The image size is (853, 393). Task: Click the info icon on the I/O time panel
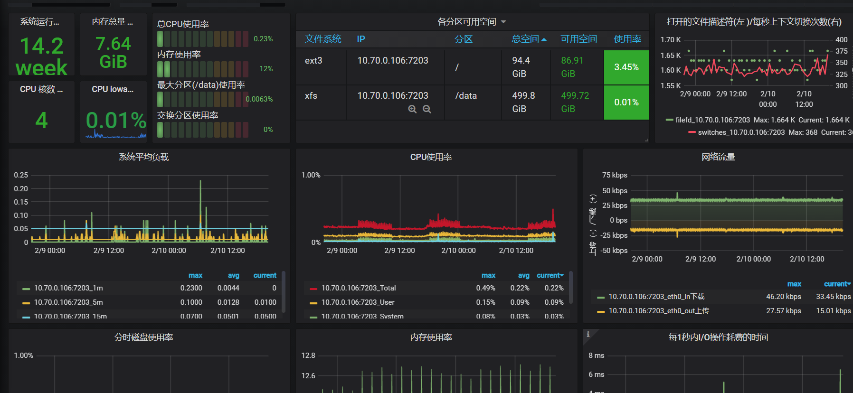pos(588,334)
